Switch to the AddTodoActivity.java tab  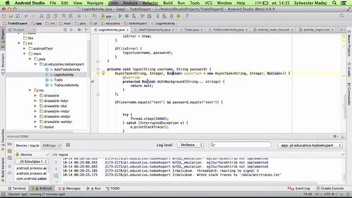tap(154, 30)
